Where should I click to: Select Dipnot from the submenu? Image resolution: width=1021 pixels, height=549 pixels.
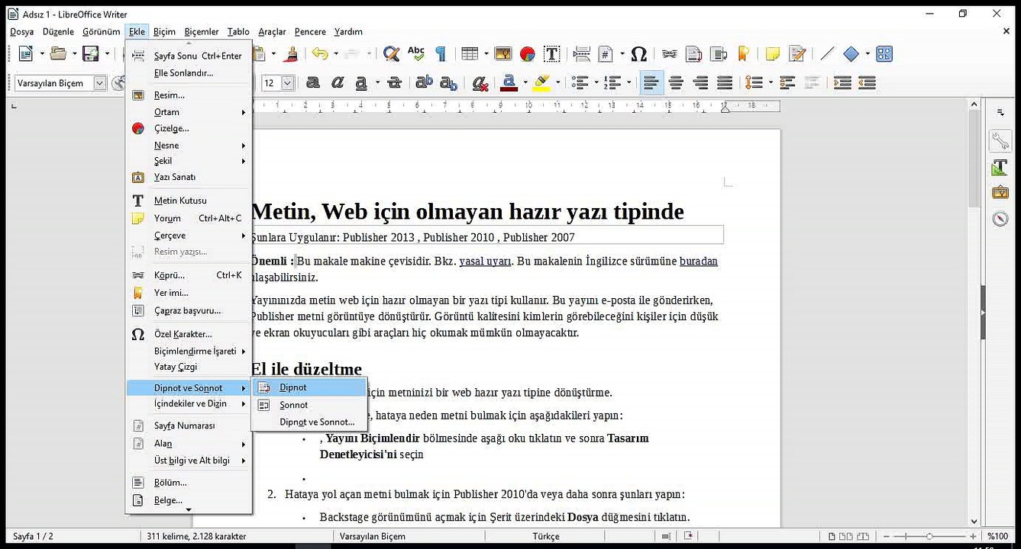point(309,387)
